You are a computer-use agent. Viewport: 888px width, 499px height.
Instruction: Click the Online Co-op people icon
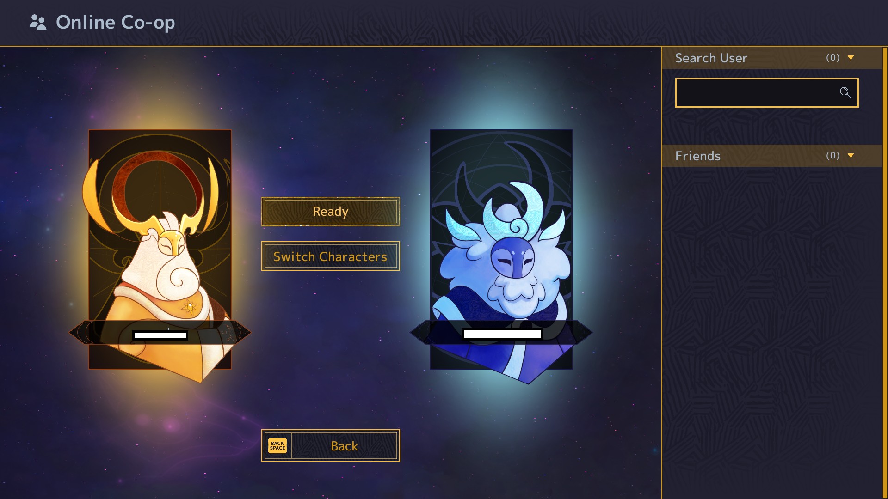(x=38, y=22)
